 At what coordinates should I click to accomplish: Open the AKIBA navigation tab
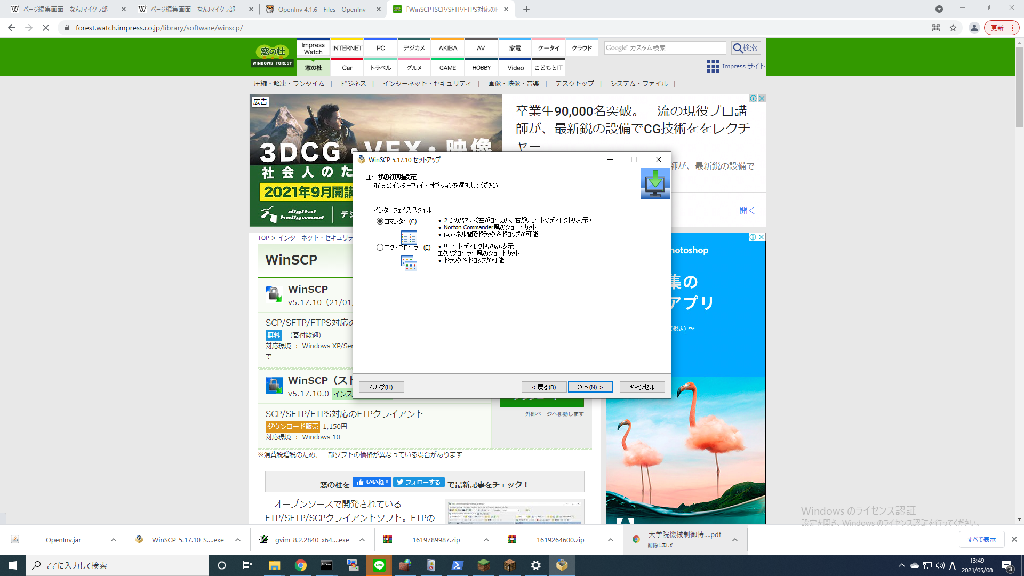[448, 48]
